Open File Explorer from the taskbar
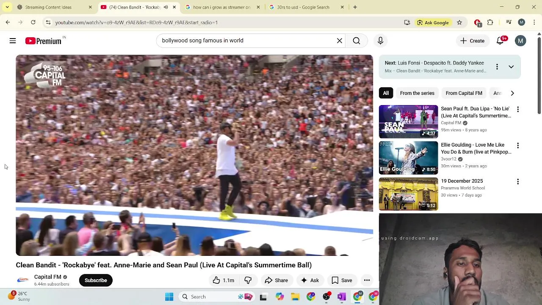 pyautogui.click(x=295, y=297)
